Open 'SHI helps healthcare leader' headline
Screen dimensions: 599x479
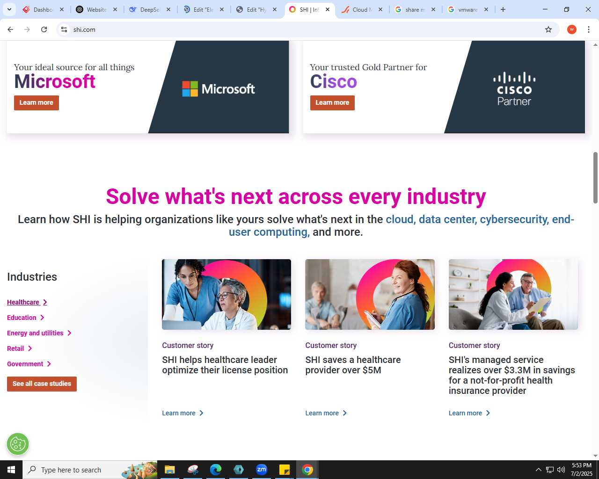point(225,365)
